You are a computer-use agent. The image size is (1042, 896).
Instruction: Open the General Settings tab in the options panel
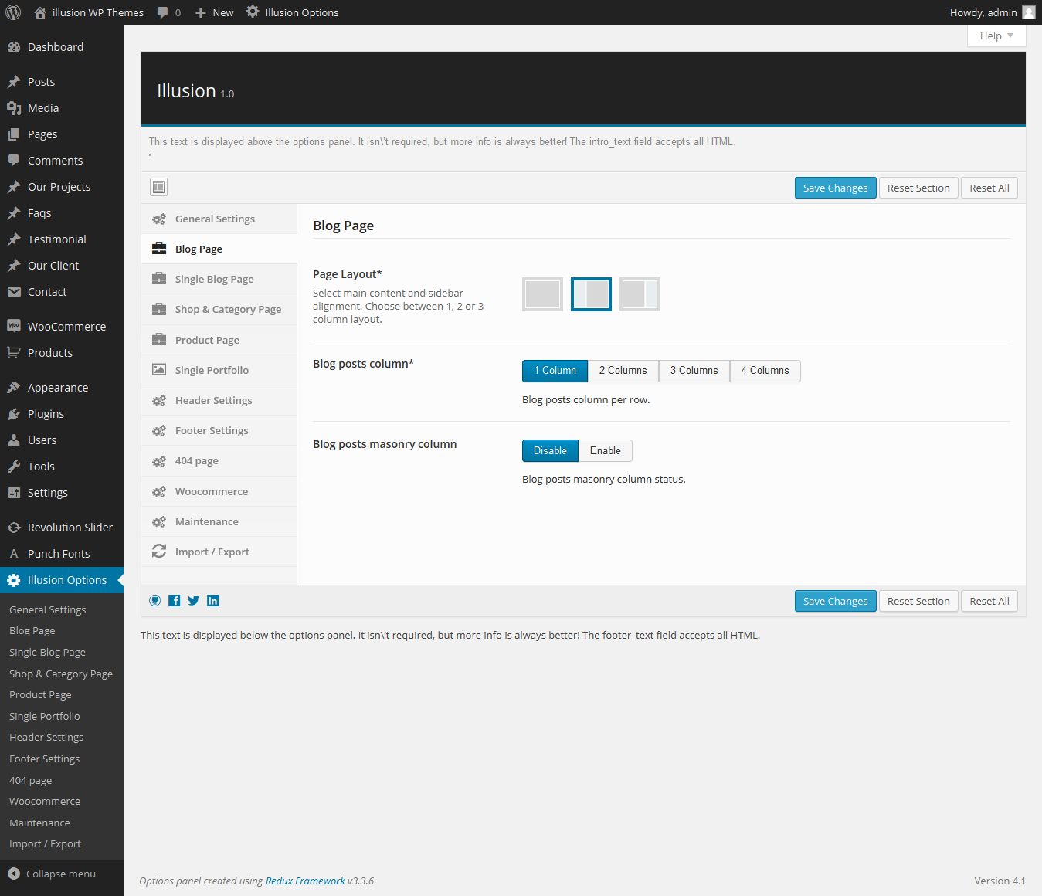[219, 219]
